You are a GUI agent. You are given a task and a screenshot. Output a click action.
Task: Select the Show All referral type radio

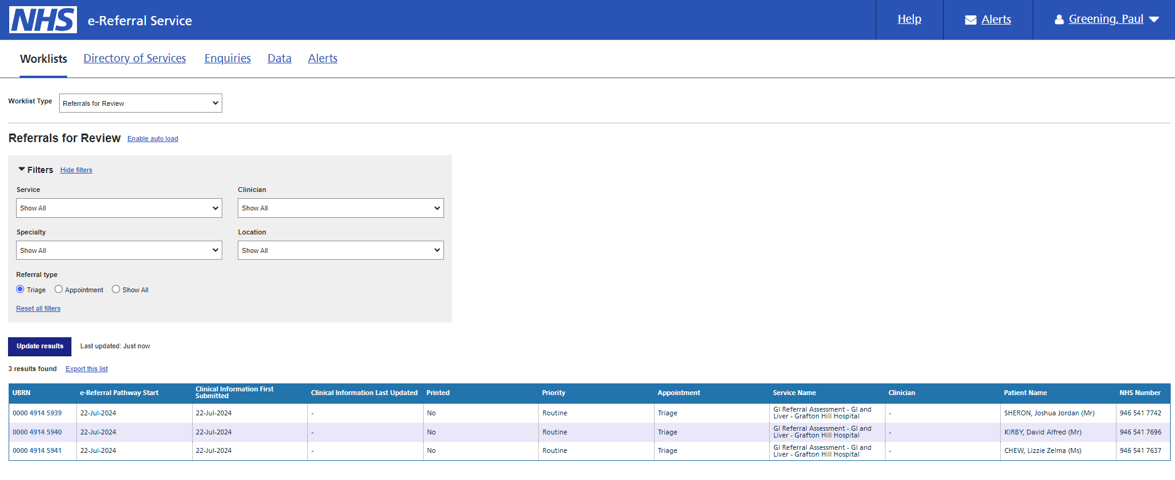(x=116, y=289)
